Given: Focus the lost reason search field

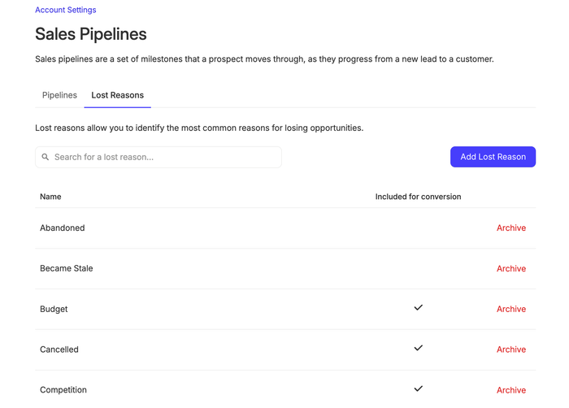Looking at the screenshot, I should point(163,157).
